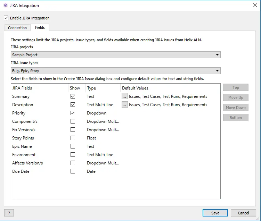Click the Bottom button
The width and height of the screenshot is (261, 221).
click(x=236, y=118)
